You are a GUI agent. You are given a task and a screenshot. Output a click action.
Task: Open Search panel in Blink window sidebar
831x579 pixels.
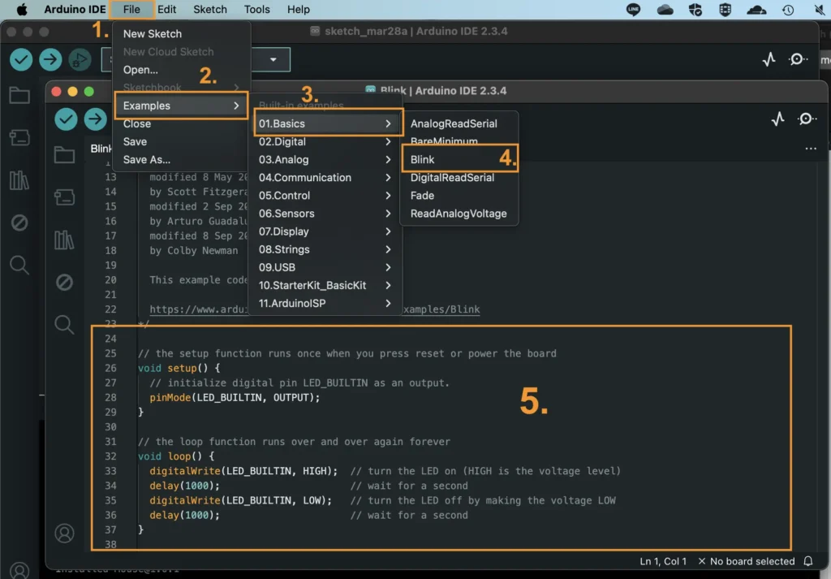(x=64, y=325)
